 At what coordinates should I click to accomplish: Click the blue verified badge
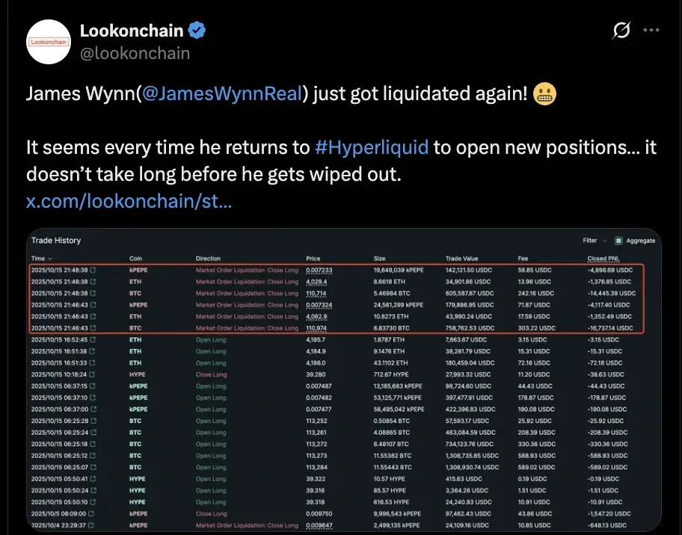pyautogui.click(x=197, y=31)
